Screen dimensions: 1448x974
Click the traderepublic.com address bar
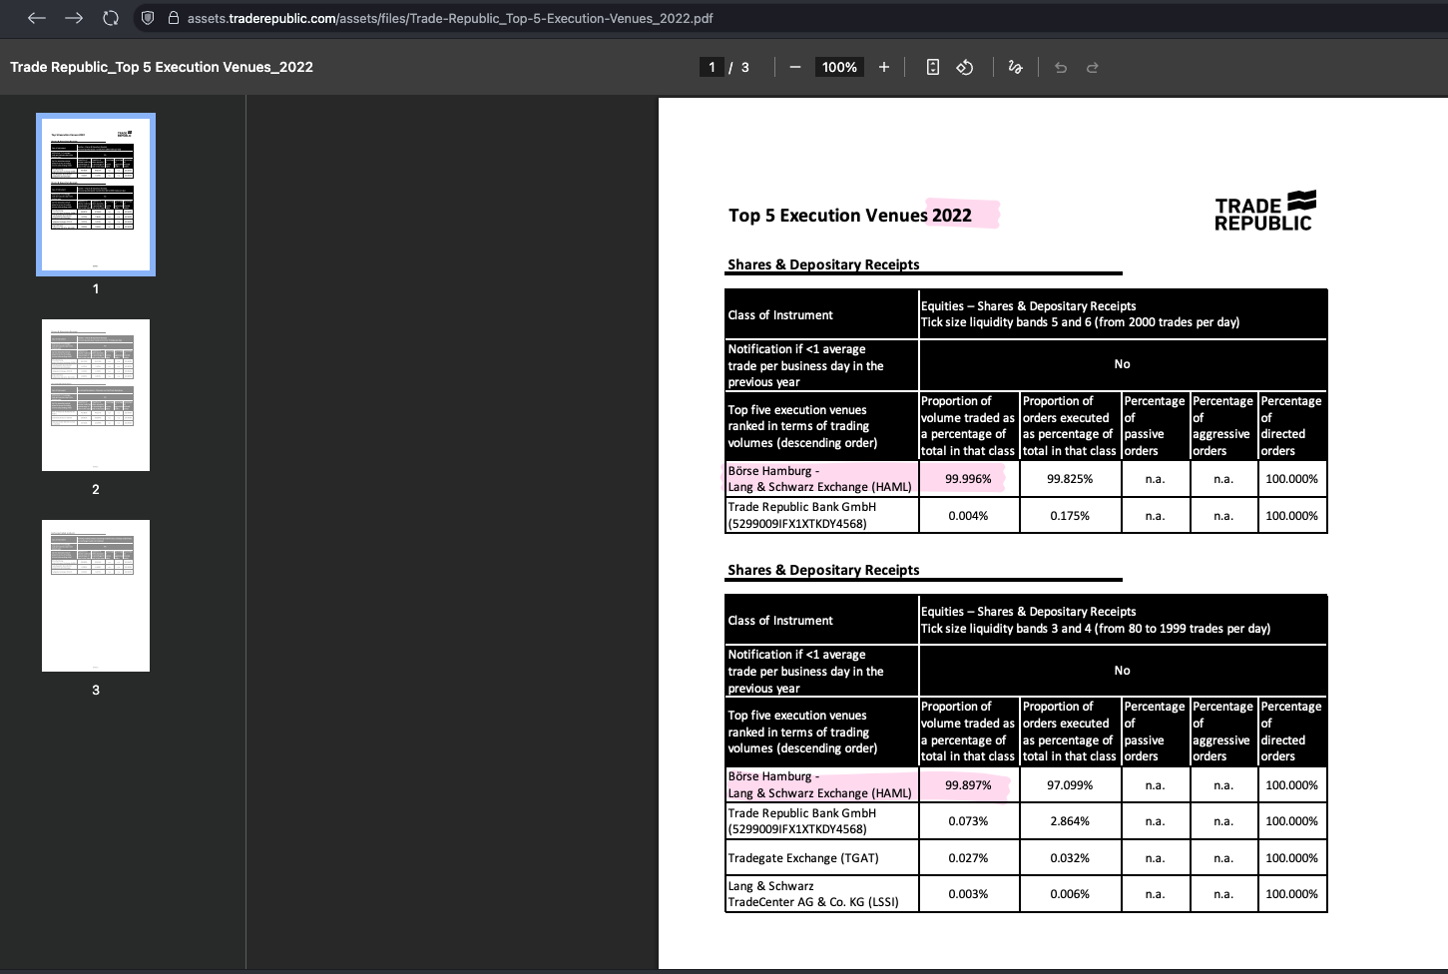click(449, 18)
